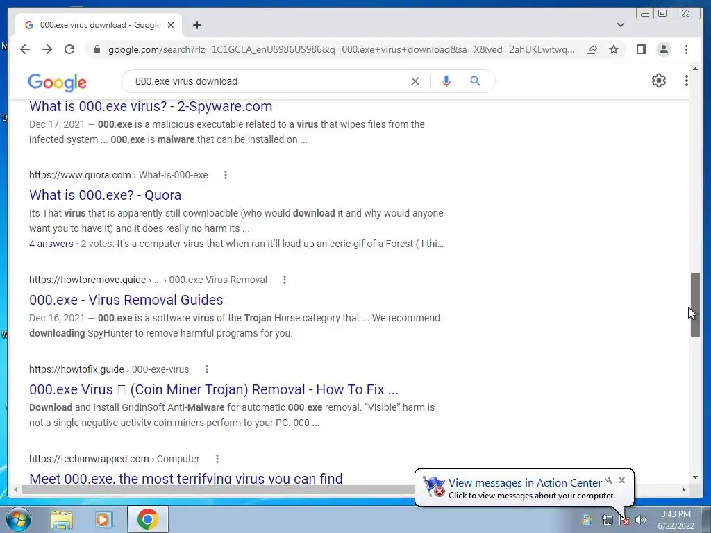Go to the Google home page via the logo
The image size is (711, 533).
tap(57, 82)
